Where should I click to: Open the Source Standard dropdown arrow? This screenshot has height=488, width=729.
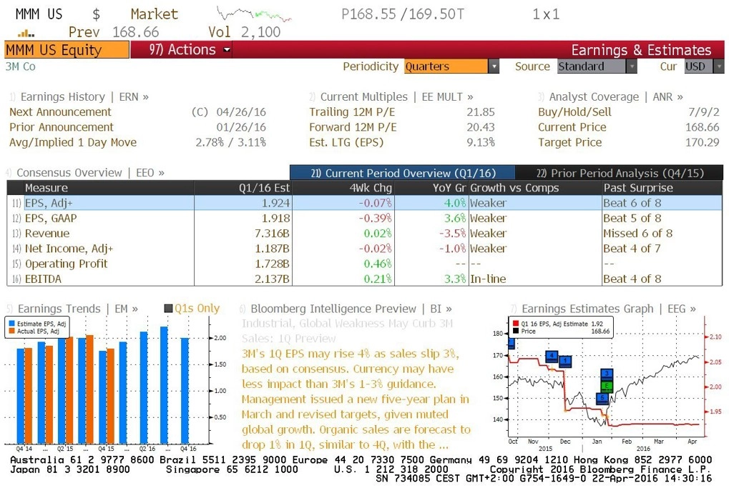[x=632, y=66]
